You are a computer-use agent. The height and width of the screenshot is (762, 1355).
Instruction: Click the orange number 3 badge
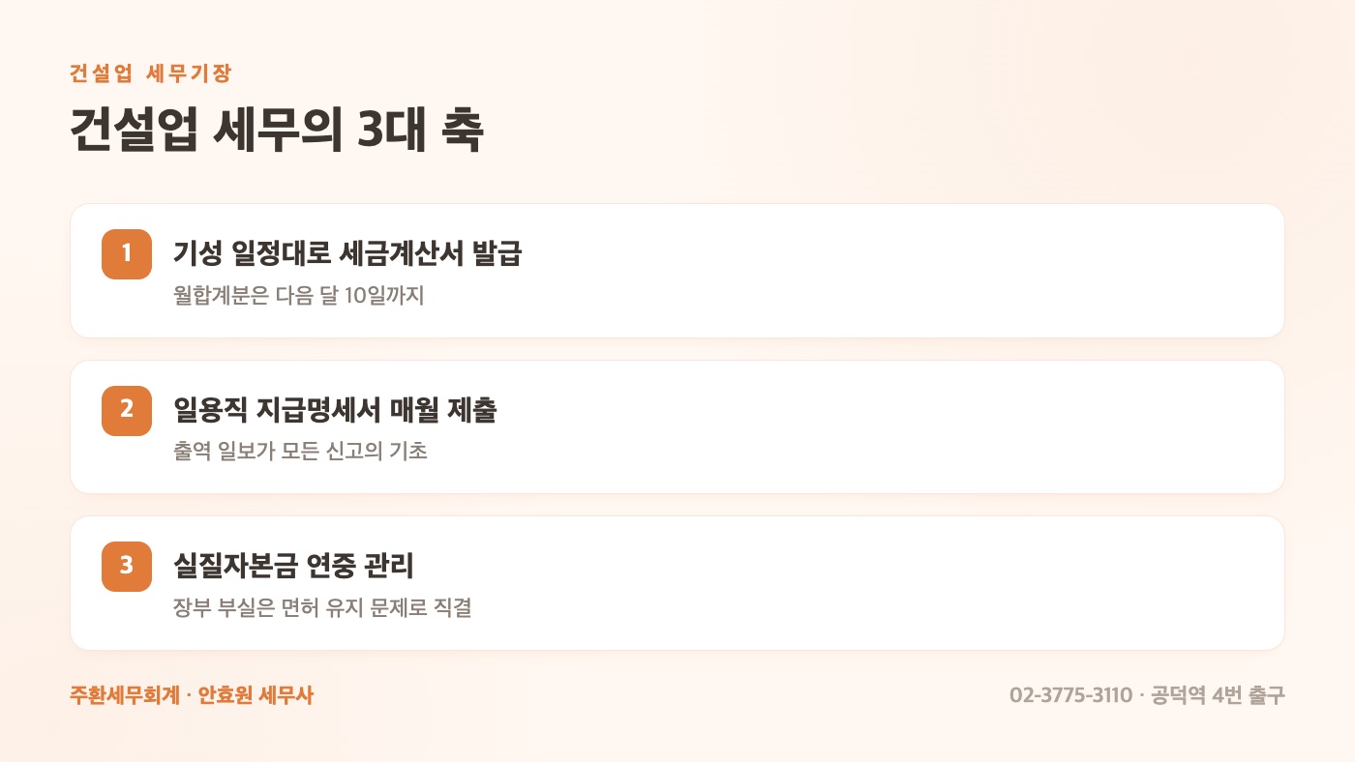click(x=127, y=566)
